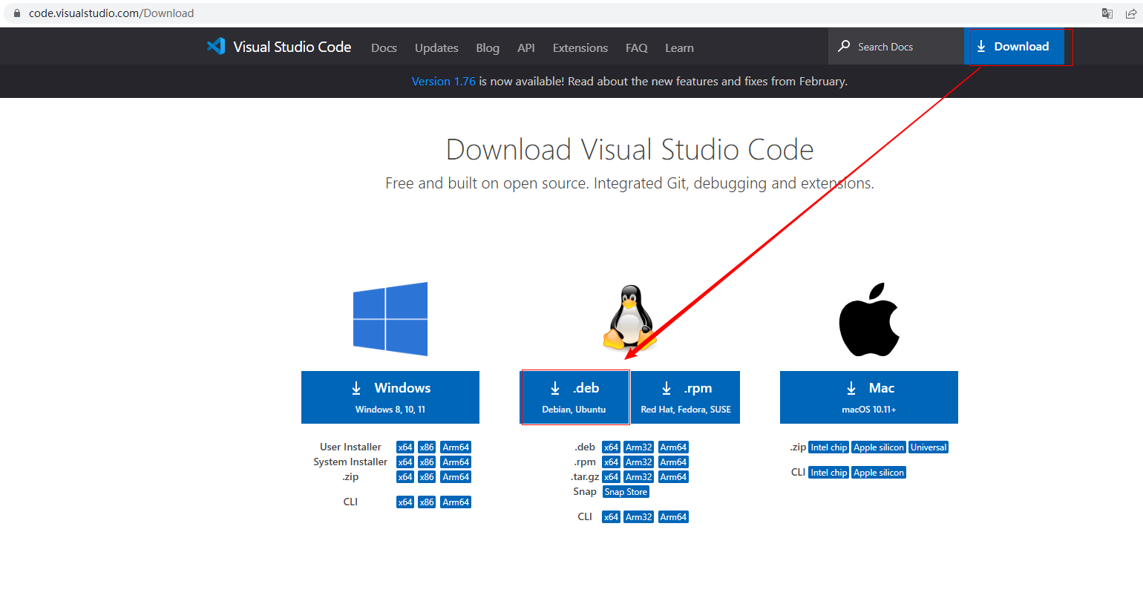Click the Visual Studio Code logo icon
The width and height of the screenshot is (1143, 604).
[216, 46]
